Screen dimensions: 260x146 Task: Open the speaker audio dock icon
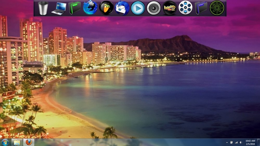[154, 8]
